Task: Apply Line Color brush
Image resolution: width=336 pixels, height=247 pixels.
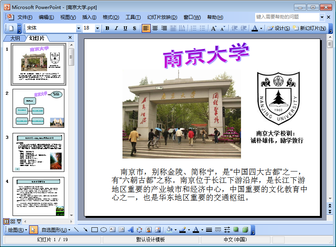Action: [x=183, y=230]
